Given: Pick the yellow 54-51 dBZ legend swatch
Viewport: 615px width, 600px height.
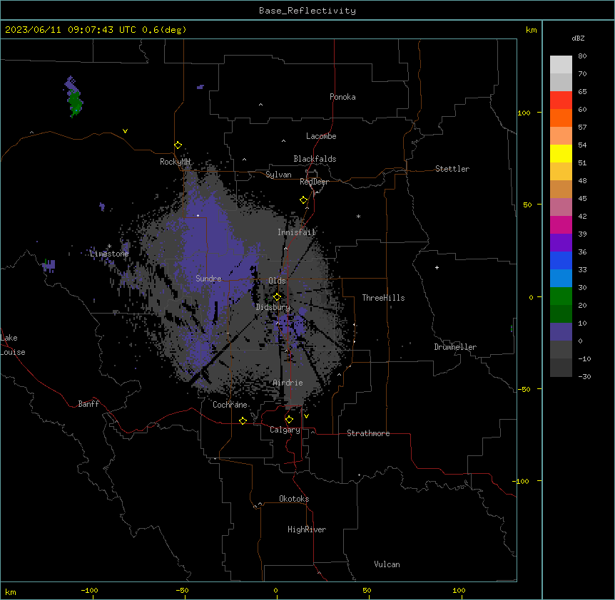Looking at the screenshot, I should (561, 153).
